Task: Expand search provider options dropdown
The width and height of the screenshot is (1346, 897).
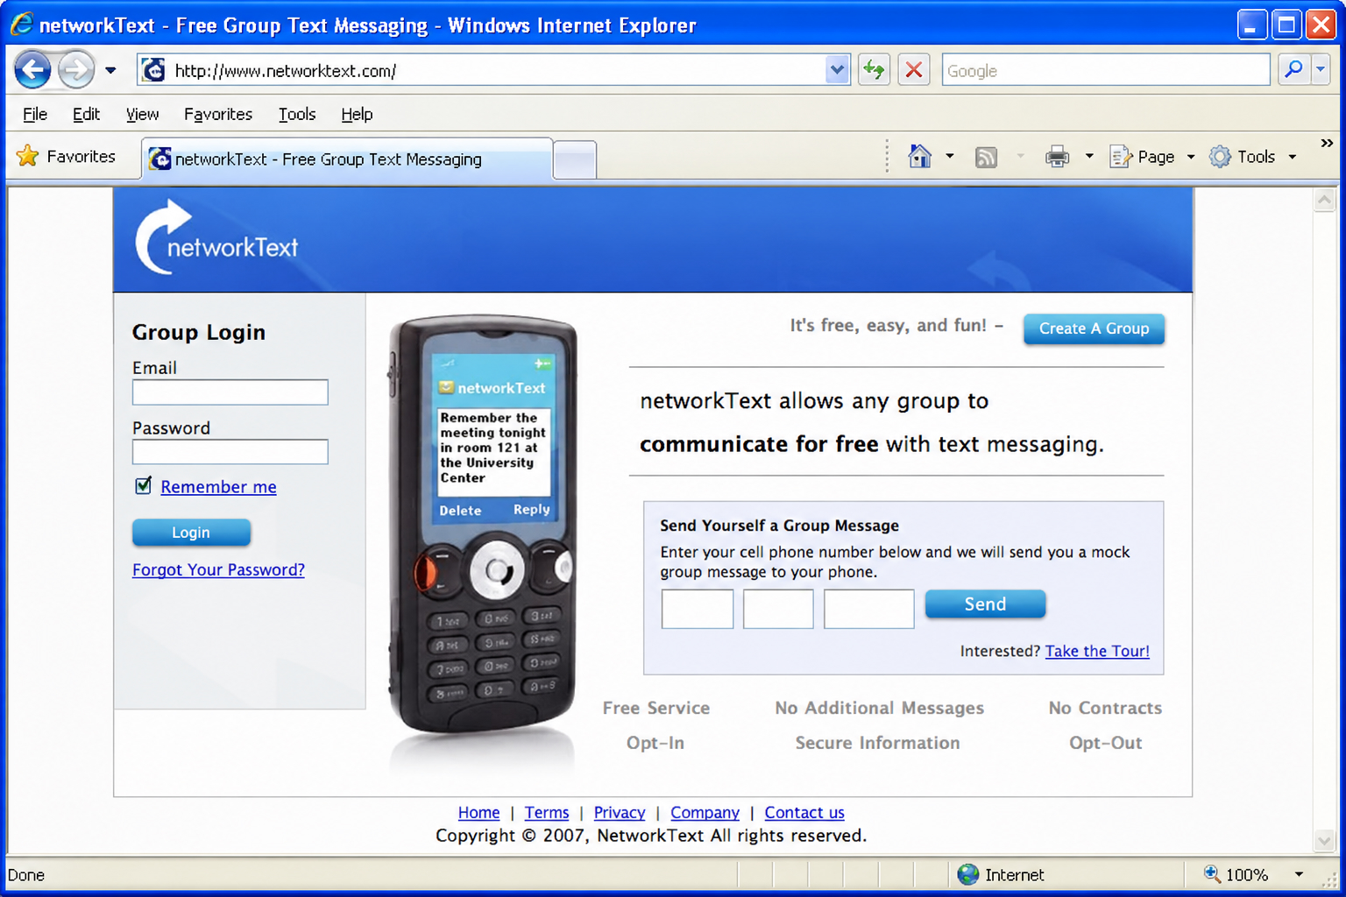Action: click(x=1321, y=69)
